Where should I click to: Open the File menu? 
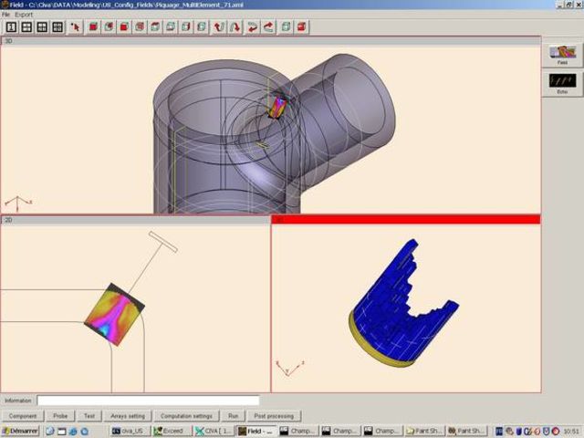6,16
